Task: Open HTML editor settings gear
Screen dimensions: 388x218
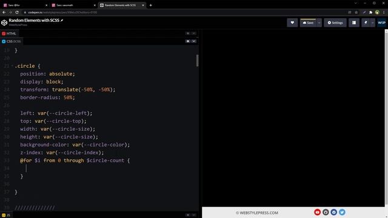Action: point(188,33)
